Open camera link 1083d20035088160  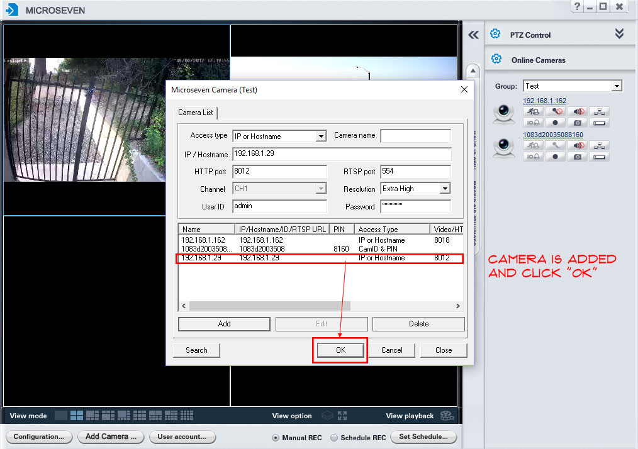[x=553, y=135]
